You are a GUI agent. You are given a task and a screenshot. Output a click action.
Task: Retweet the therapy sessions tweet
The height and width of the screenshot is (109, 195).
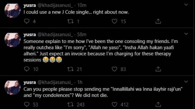(70, 69)
